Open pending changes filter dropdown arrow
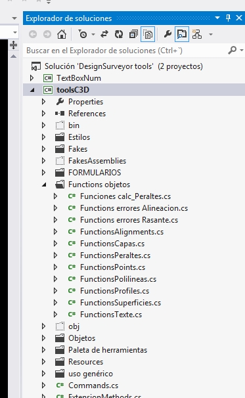 tap(93, 34)
